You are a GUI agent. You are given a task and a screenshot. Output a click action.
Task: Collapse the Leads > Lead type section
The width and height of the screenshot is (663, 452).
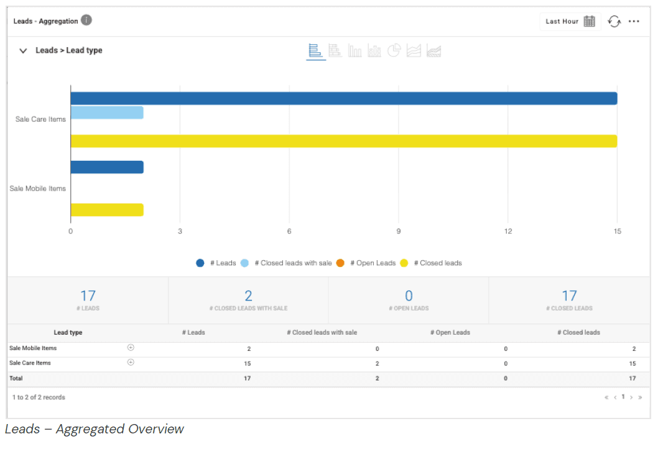pyautogui.click(x=23, y=51)
